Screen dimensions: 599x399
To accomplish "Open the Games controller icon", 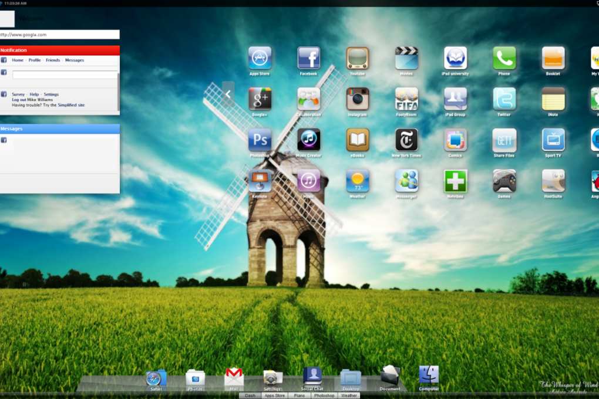I will (x=504, y=181).
